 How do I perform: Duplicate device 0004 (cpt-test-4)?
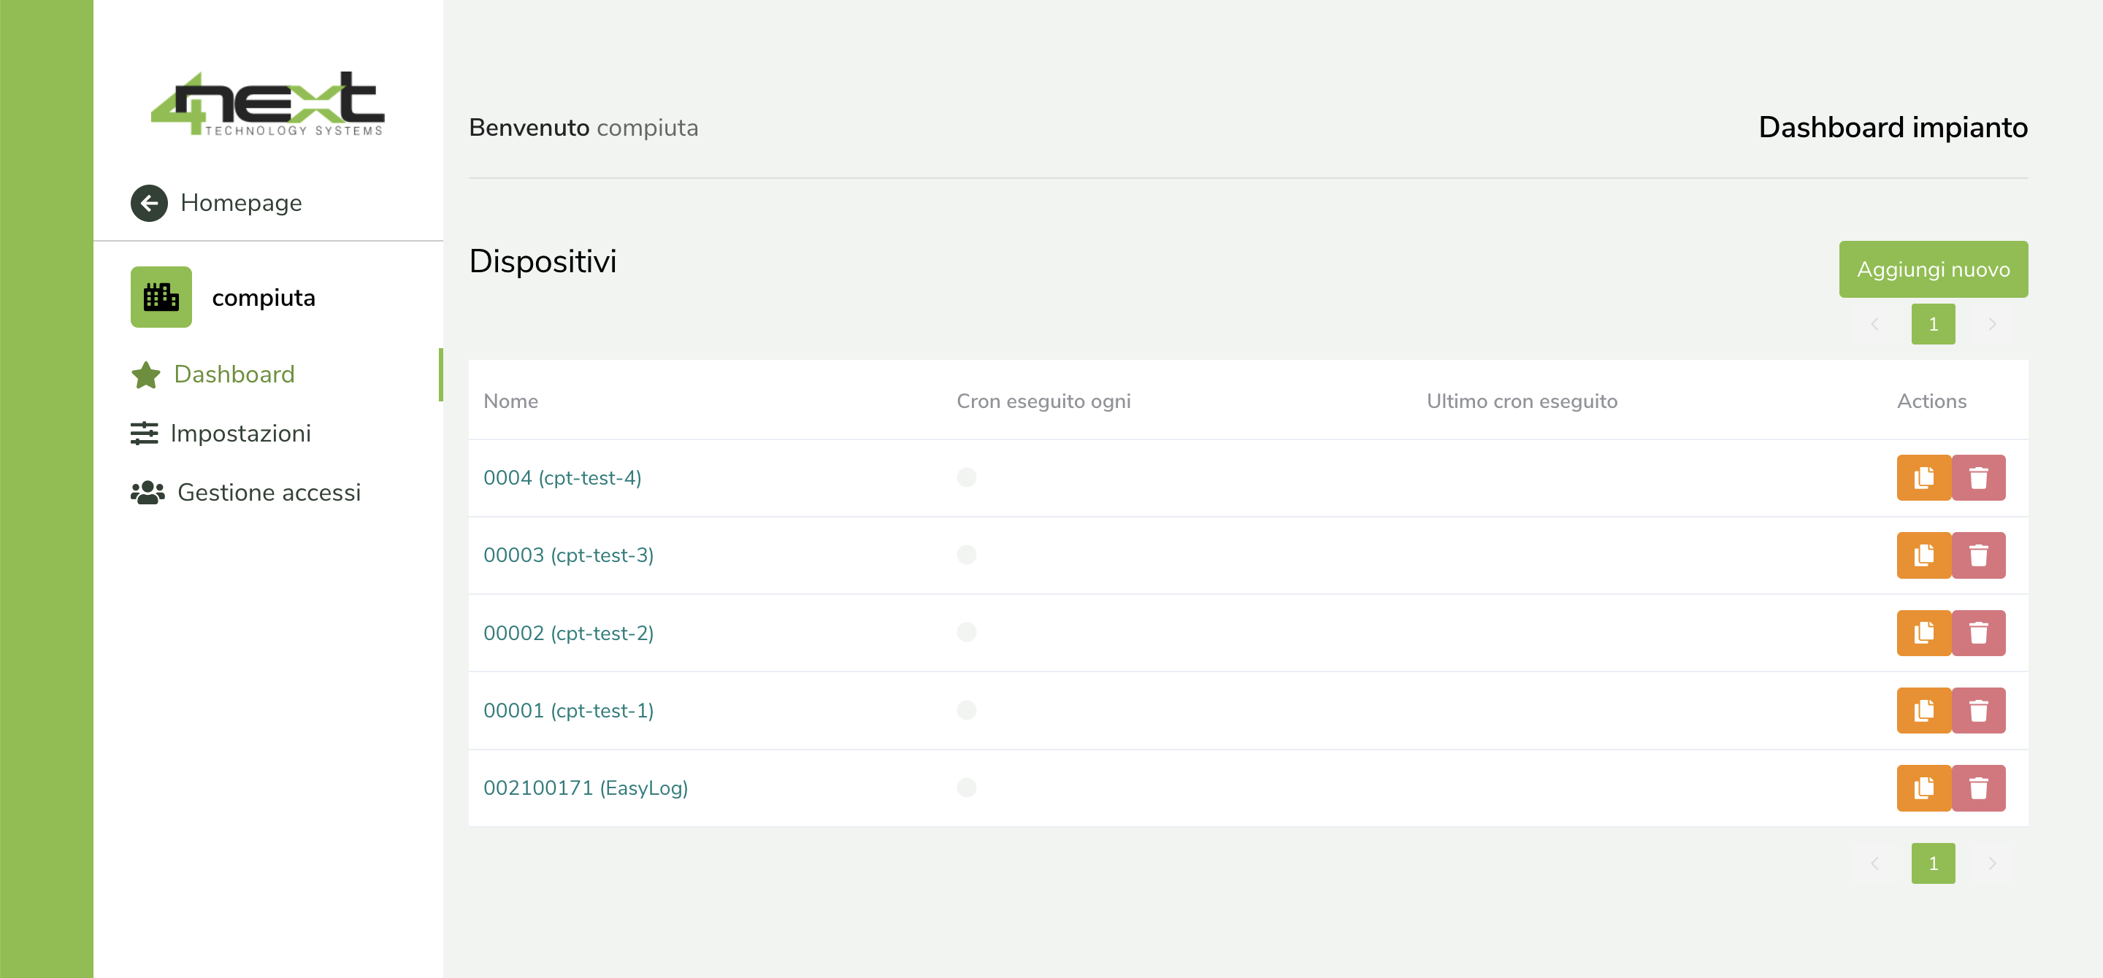pos(1923,477)
